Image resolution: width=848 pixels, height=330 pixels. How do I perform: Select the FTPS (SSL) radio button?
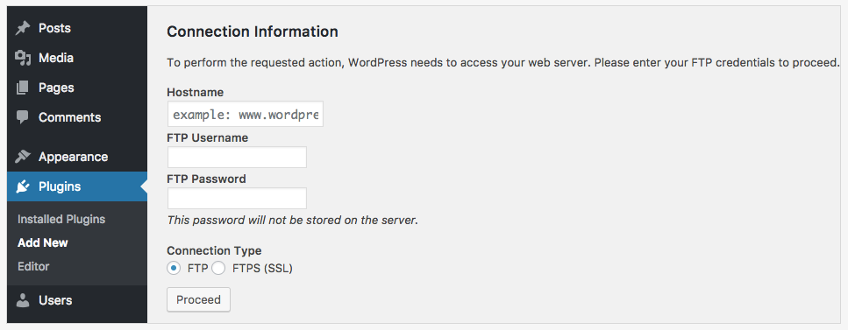click(x=218, y=268)
